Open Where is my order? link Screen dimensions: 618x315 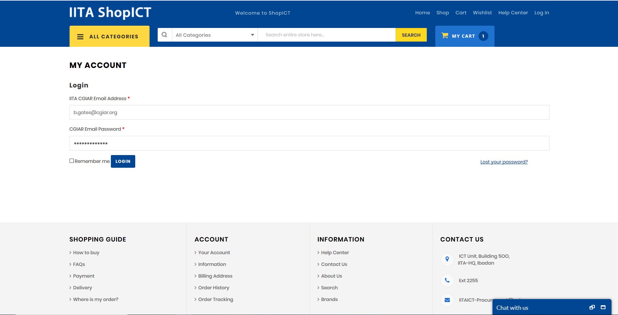coord(96,299)
